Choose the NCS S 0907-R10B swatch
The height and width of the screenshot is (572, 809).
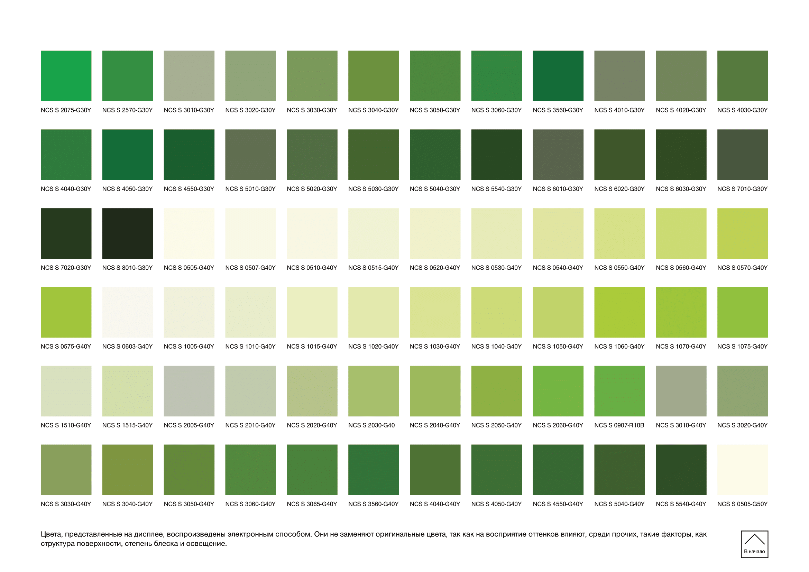[619, 391]
